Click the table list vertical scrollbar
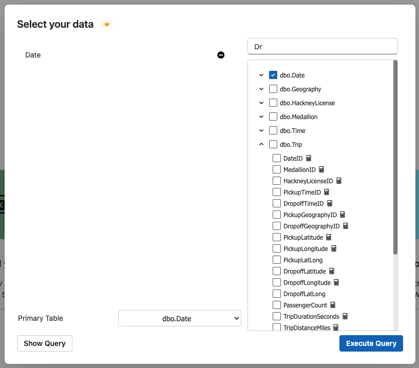This screenshot has width=419, height=368. 395,158
